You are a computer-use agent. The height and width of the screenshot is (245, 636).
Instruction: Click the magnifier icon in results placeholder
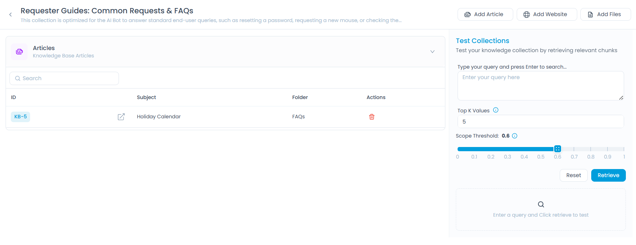(x=540, y=204)
